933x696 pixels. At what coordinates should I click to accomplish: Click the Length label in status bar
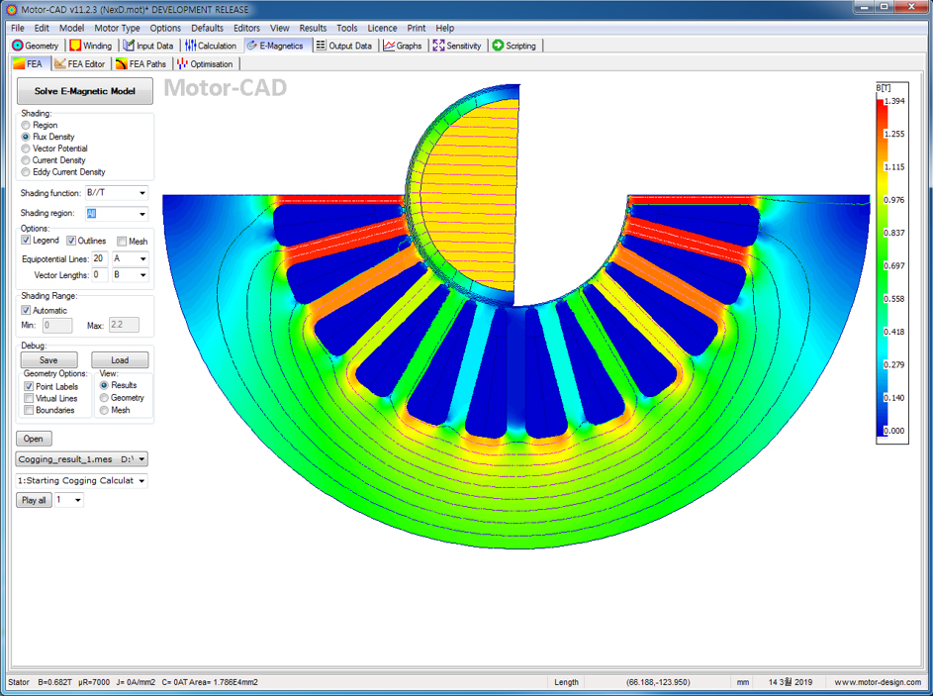click(567, 682)
